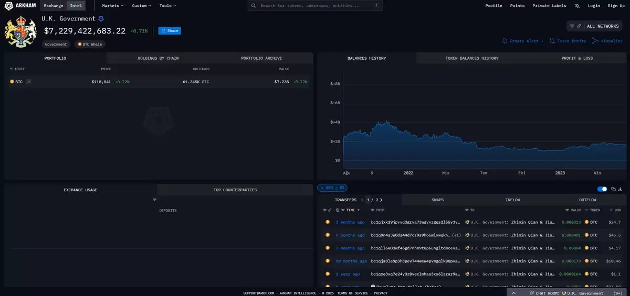Click the search magnifier icon
This screenshot has height=296, width=630.
point(254,6)
